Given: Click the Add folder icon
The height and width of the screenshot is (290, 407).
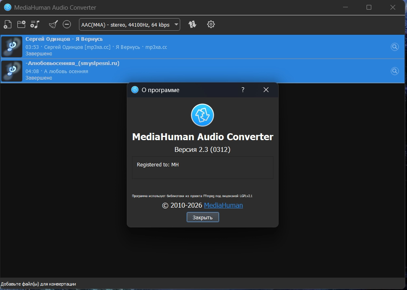Looking at the screenshot, I should (21, 24).
